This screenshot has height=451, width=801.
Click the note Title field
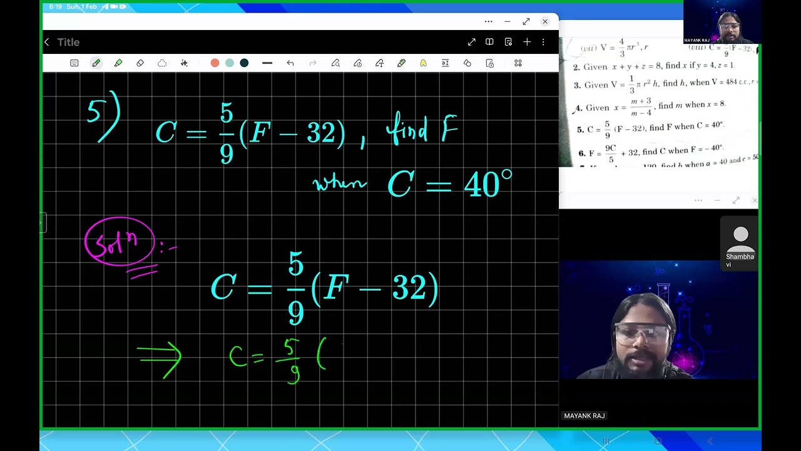(68, 42)
